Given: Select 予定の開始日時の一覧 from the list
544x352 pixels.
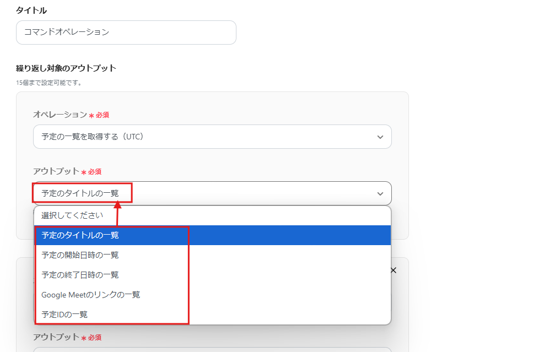Looking at the screenshot, I should coord(80,255).
